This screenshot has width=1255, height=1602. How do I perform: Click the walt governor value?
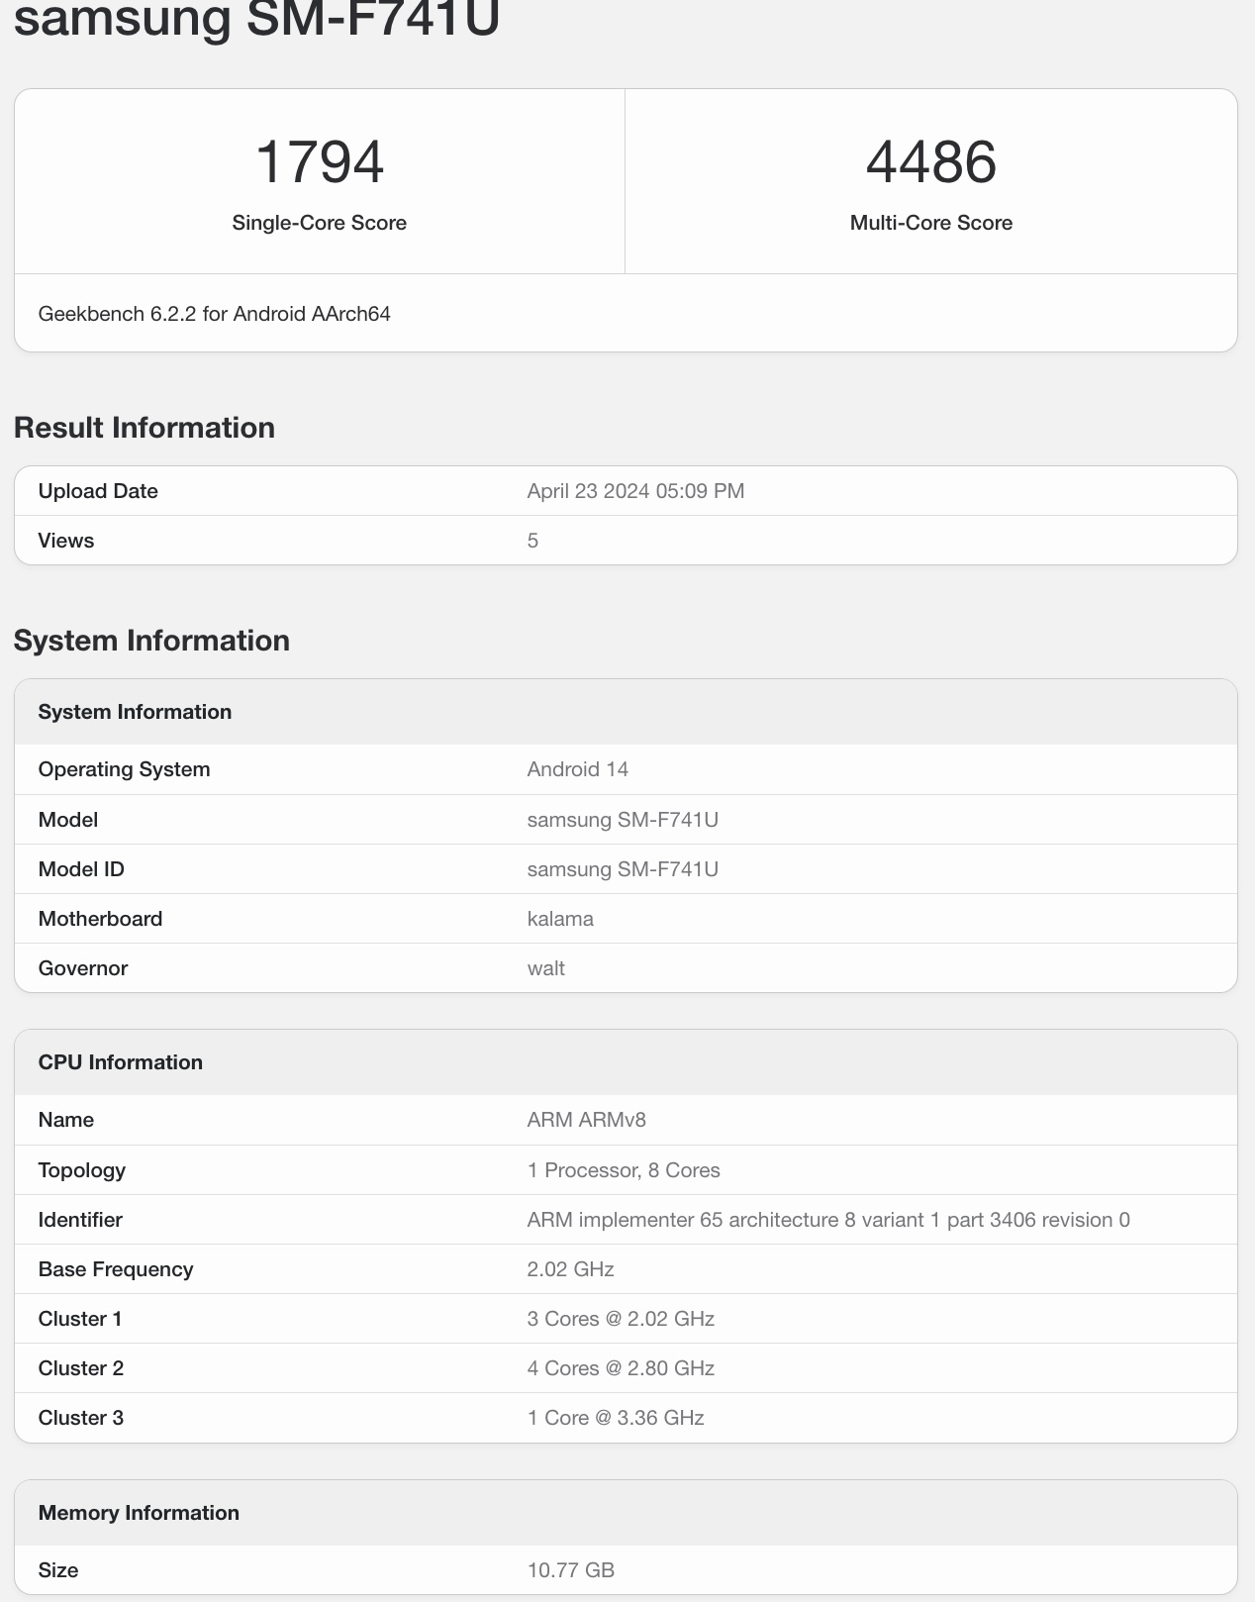[x=545, y=968]
